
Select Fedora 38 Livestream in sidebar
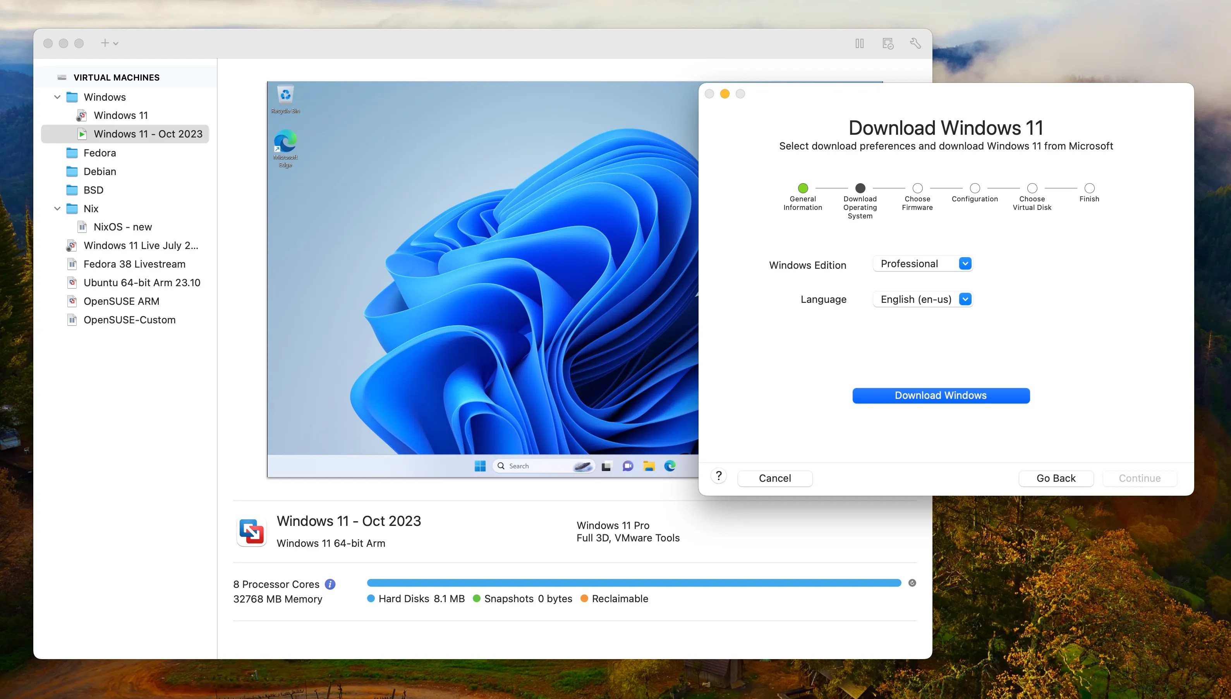[x=134, y=264]
